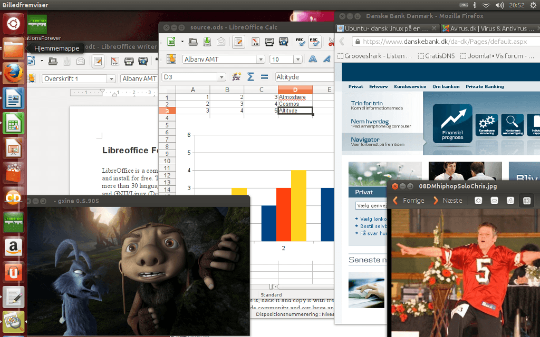Zoom out icon in image viewer
The width and height of the screenshot is (540, 337).
coord(494,201)
